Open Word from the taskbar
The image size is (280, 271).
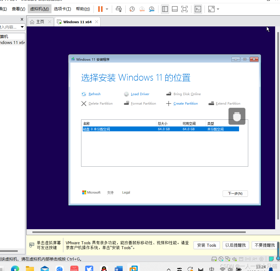tap(119, 269)
